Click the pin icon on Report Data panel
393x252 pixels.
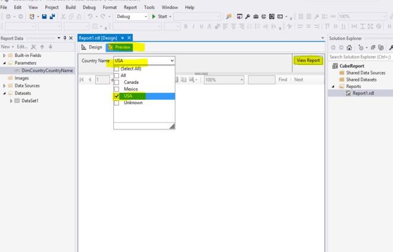tap(65, 38)
